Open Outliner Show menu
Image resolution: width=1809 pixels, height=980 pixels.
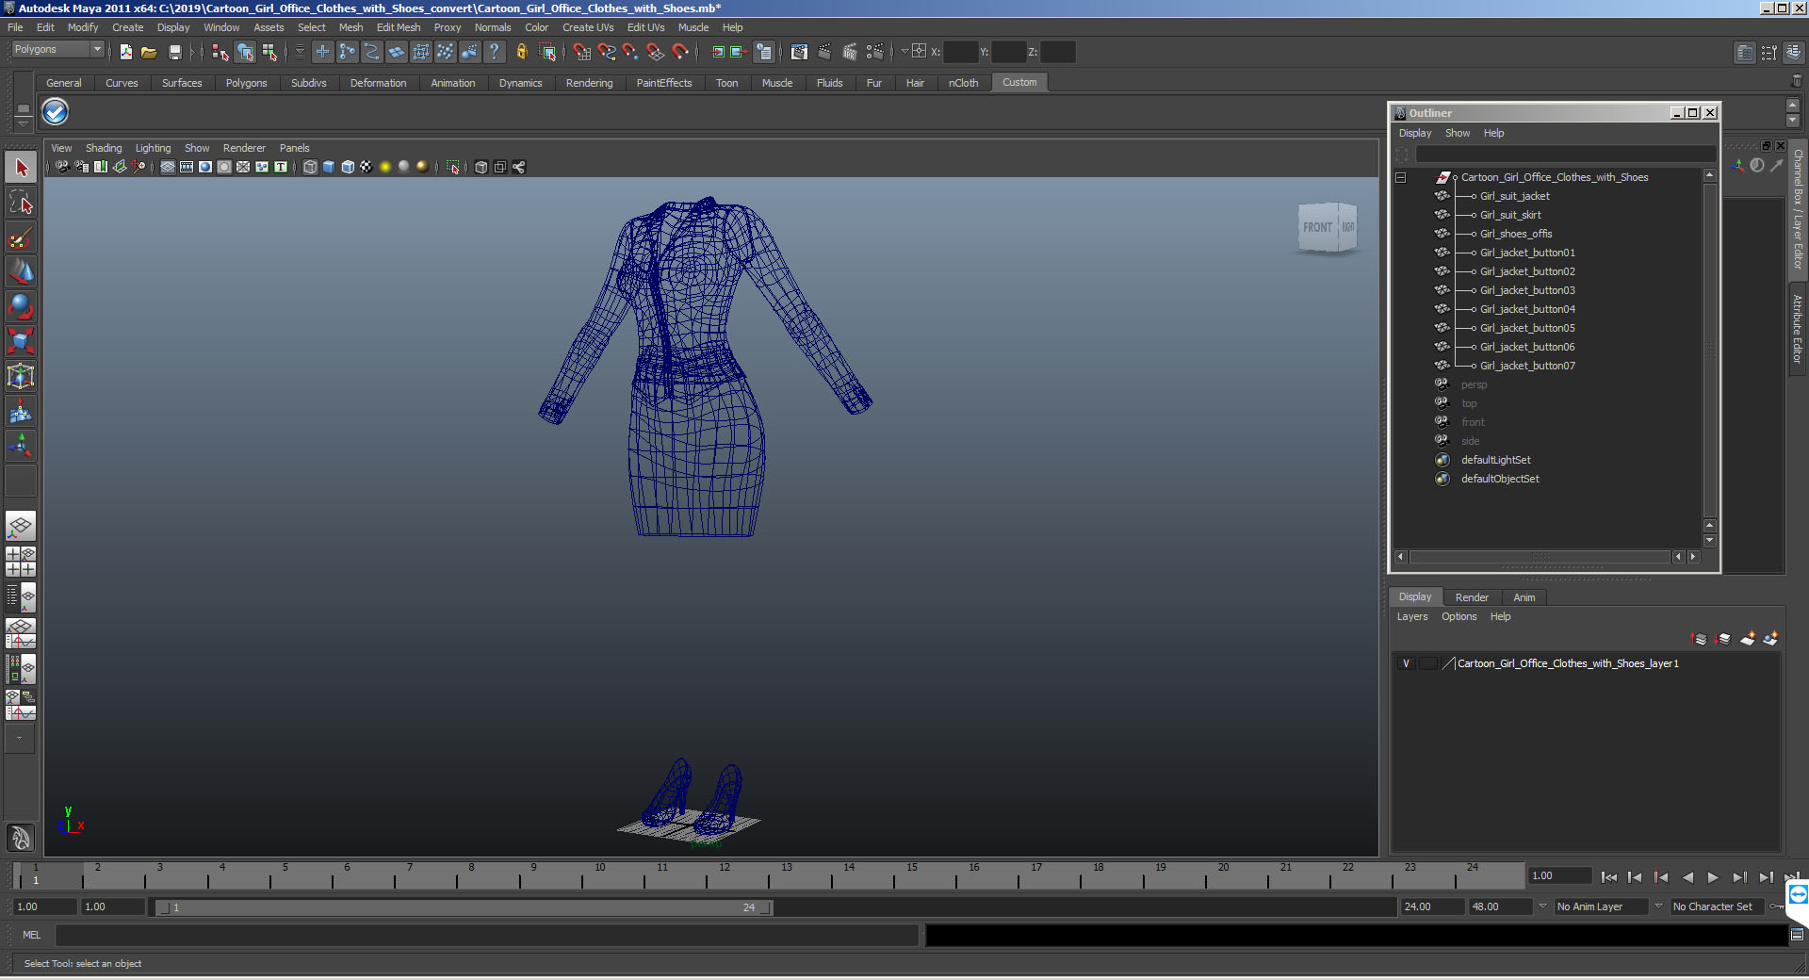(1457, 133)
